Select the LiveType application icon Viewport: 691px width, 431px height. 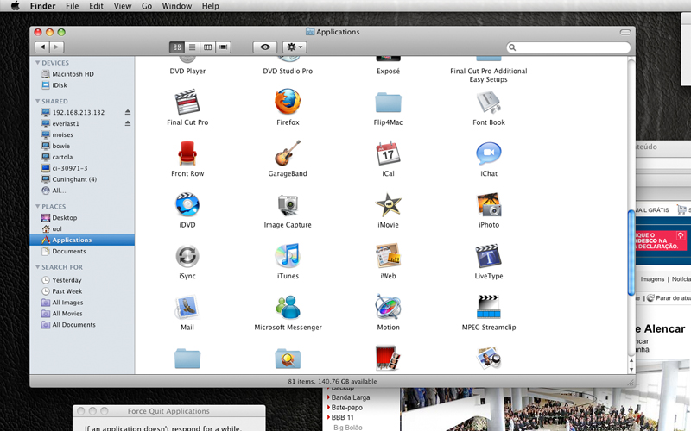(x=488, y=255)
